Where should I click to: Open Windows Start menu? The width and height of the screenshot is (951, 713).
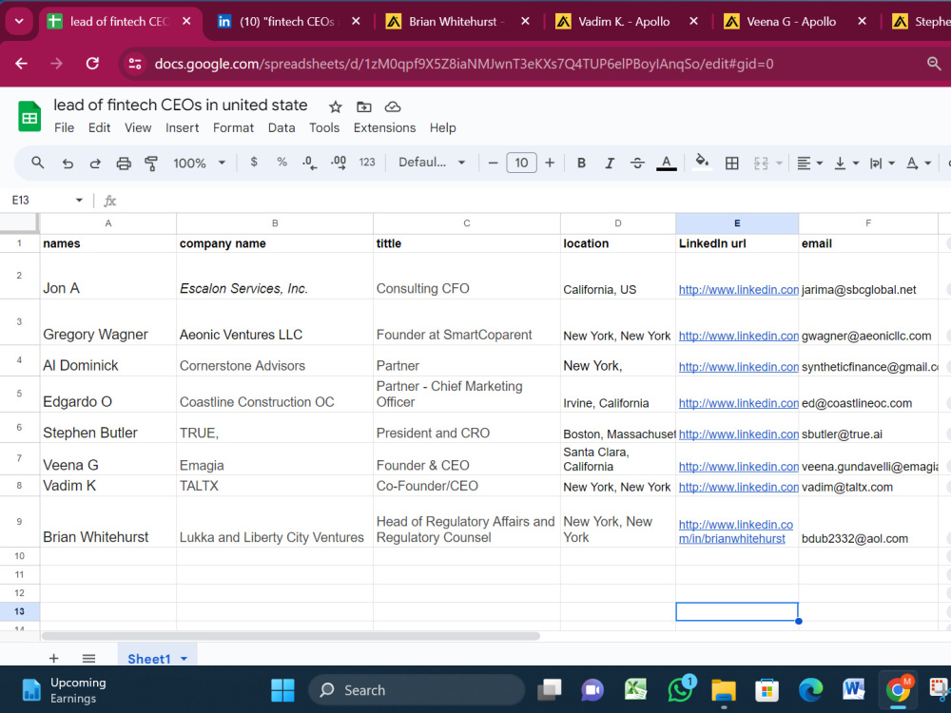(282, 690)
